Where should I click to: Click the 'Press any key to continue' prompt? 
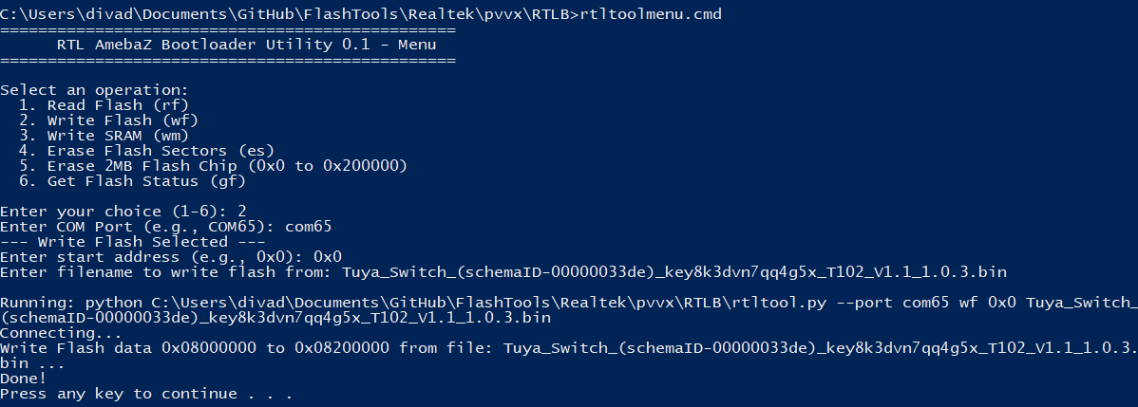(146, 394)
